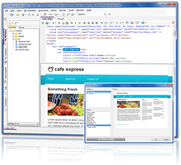Image resolution: width=181 pixels, height=165 pixels.
Task: Click the New document icon in main toolbar
Action: [6, 15]
